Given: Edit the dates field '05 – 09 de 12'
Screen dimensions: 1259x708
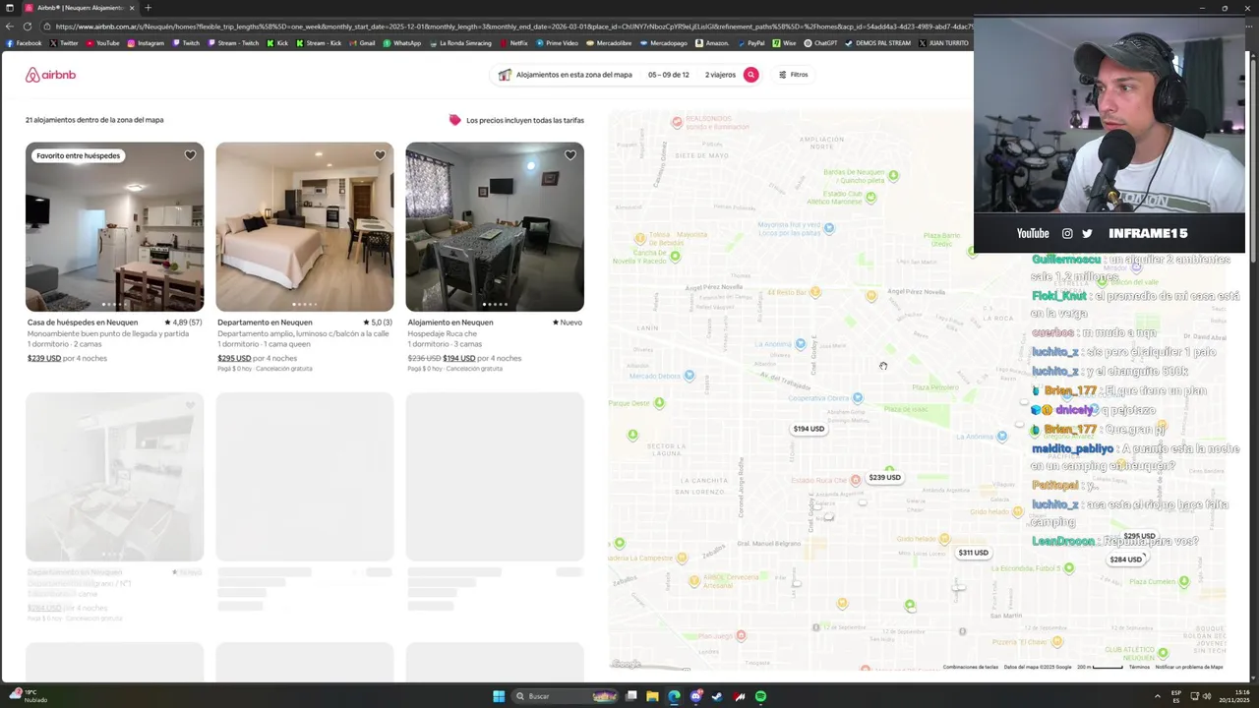Looking at the screenshot, I should pos(669,75).
